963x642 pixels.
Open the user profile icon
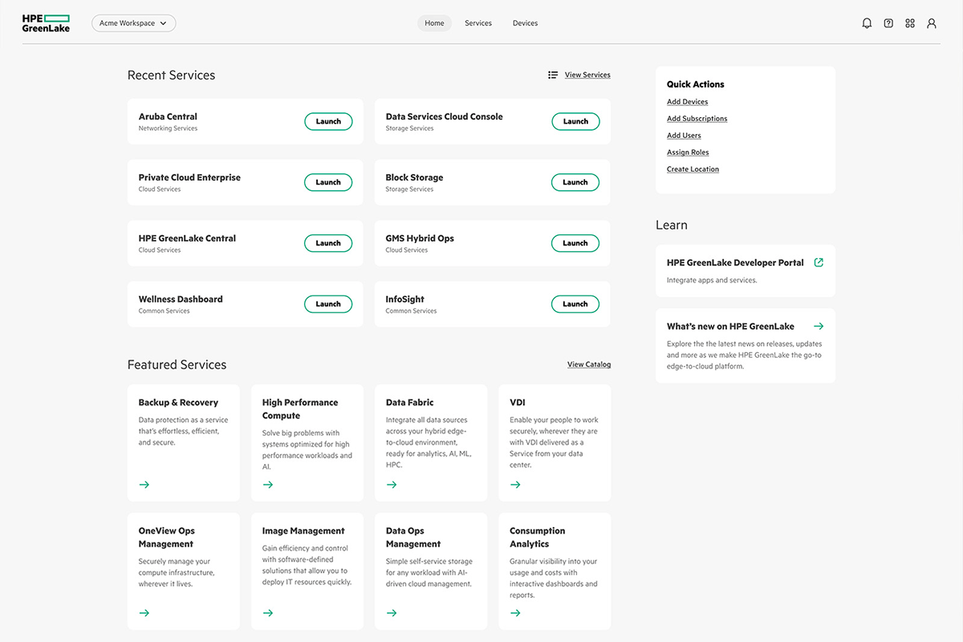(x=932, y=23)
